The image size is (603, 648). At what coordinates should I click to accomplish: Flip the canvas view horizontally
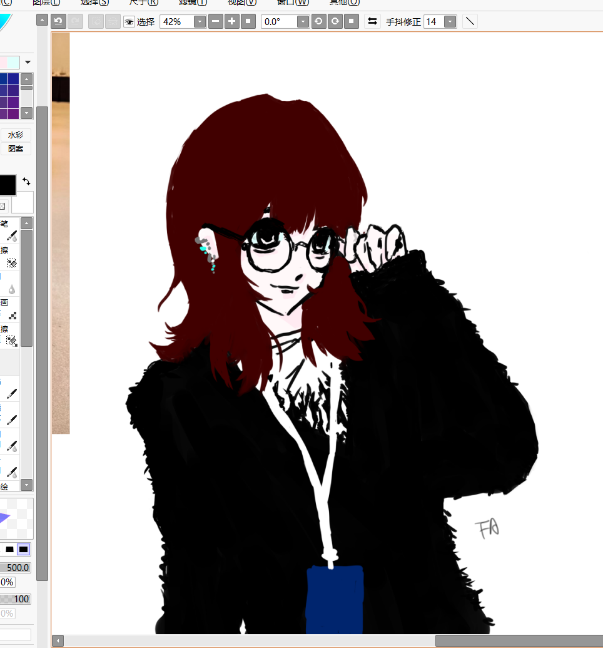tap(372, 21)
